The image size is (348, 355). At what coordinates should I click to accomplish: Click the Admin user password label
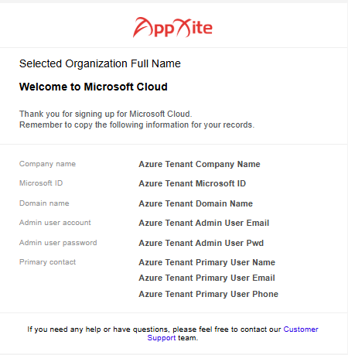click(58, 243)
